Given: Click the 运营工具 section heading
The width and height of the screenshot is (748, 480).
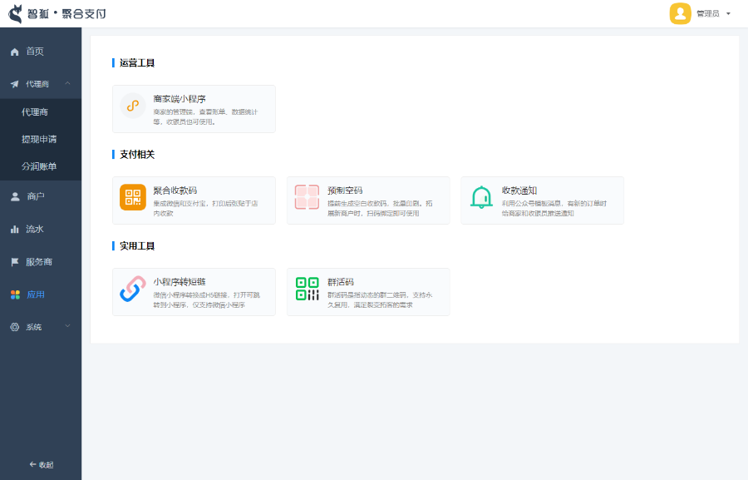Looking at the screenshot, I should 137,63.
